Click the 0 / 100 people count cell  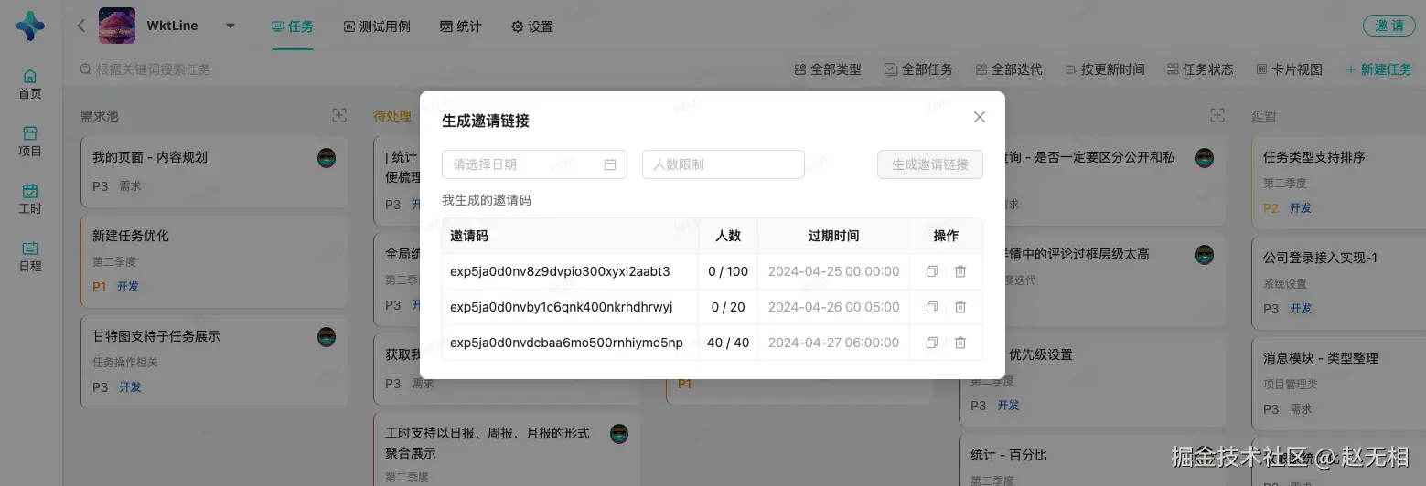(x=728, y=271)
